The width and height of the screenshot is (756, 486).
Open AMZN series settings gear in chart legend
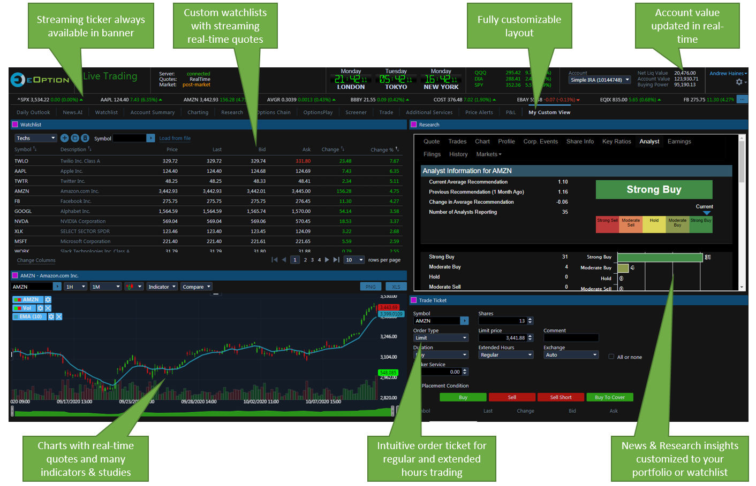pos(48,300)
